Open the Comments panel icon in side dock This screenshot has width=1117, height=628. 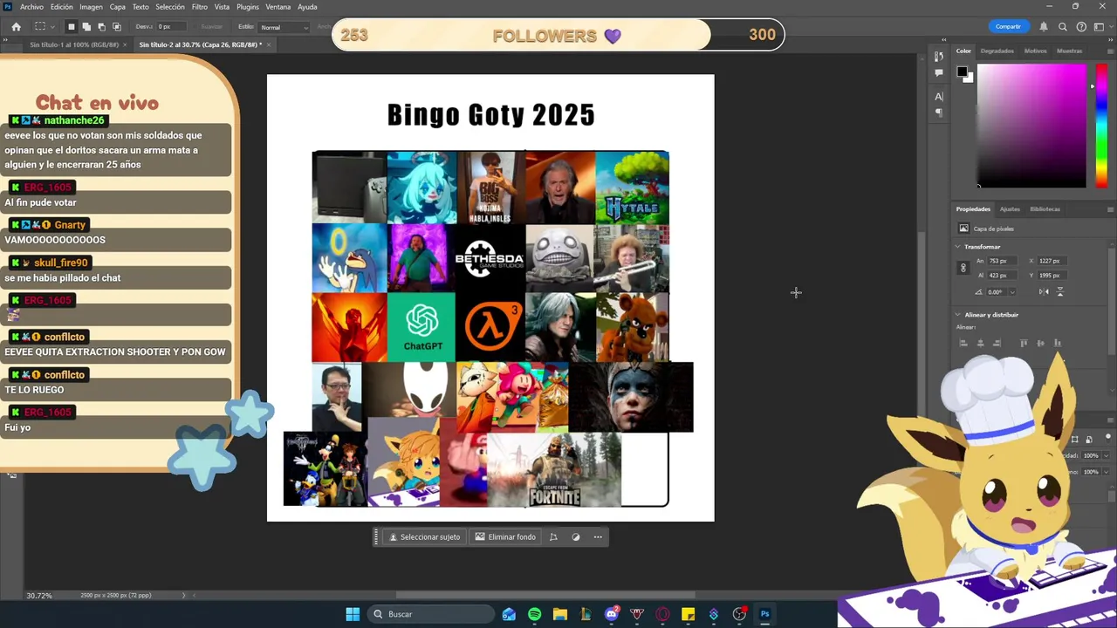tap(939, 73)
